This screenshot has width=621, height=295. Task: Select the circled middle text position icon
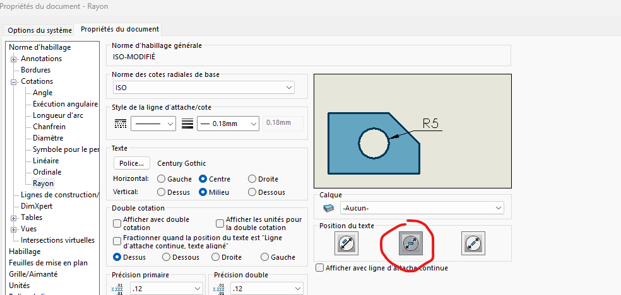coord(410,243)
